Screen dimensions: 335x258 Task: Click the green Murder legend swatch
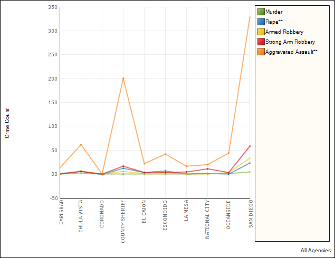pyautogui.click(x=261, y=12)
